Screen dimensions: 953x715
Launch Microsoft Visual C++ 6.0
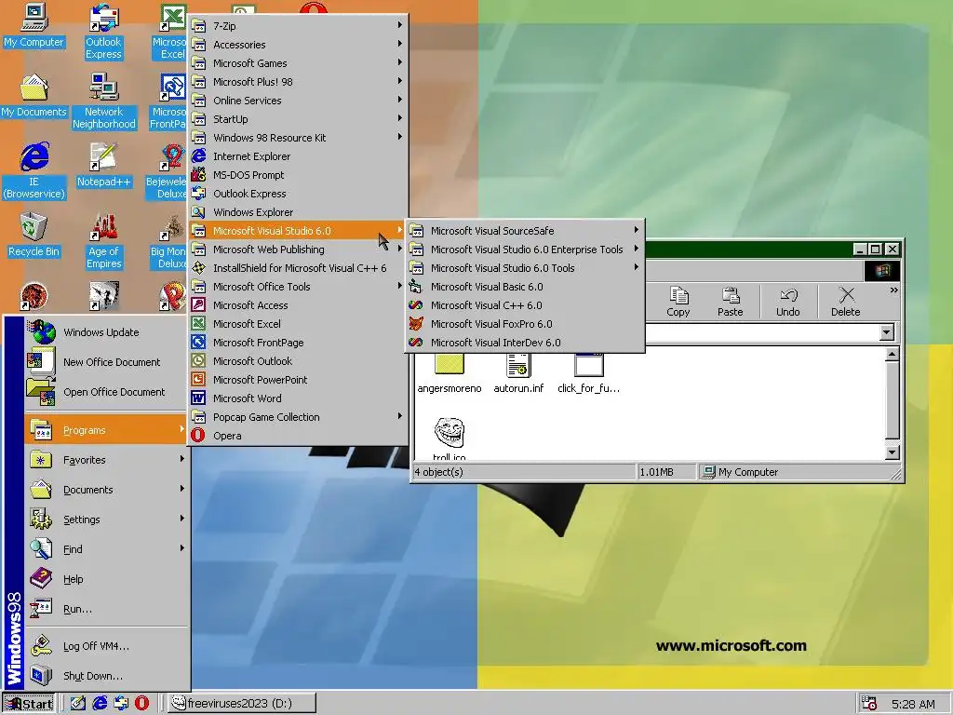coord(525,305)
